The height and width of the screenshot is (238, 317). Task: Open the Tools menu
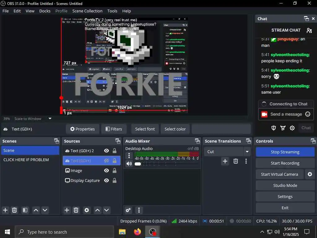point(112,11)
